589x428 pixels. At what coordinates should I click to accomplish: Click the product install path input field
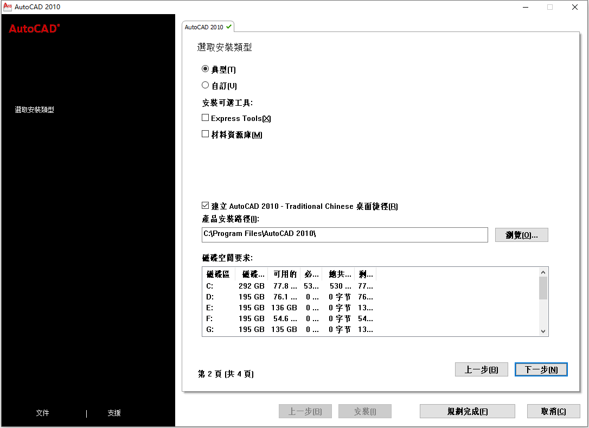(344, 234)
